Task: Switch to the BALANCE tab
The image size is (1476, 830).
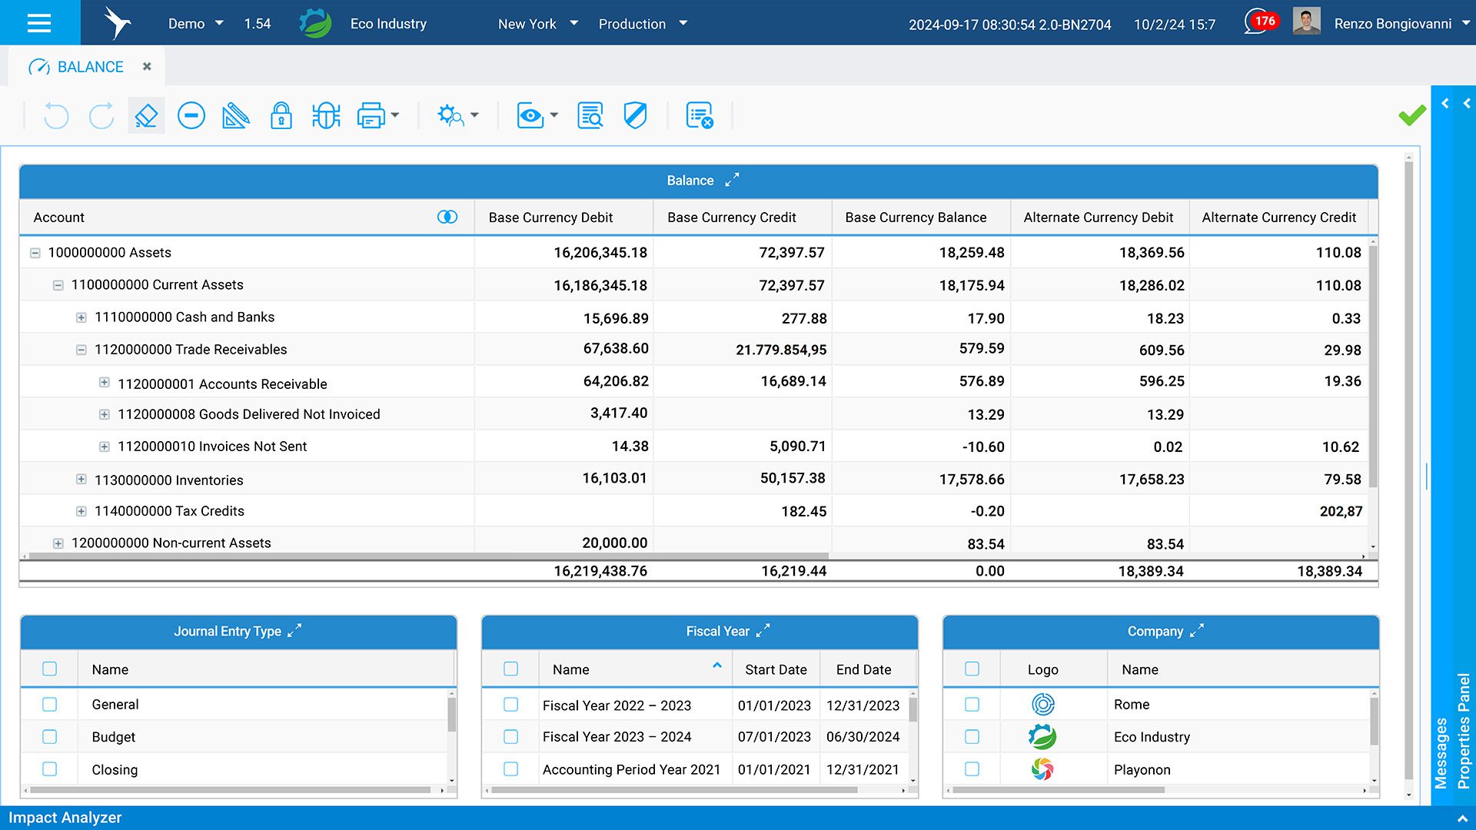Action: [90, 67]
